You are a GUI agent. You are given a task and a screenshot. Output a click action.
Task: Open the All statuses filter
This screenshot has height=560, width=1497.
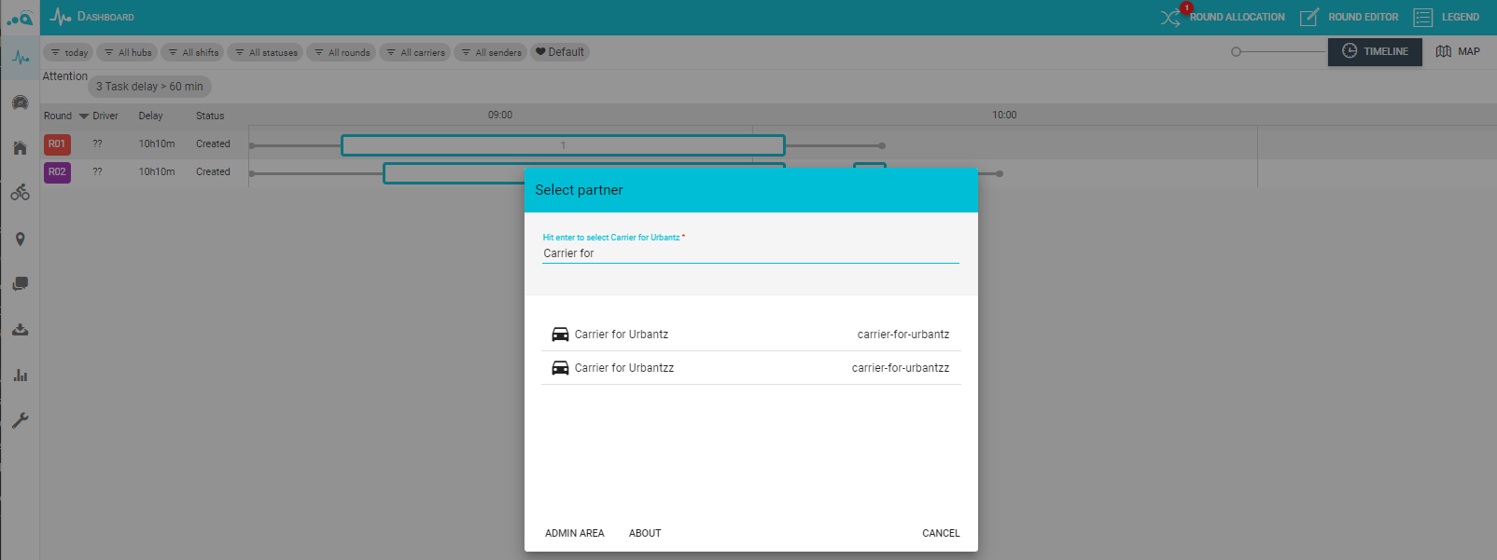[266, 52]
